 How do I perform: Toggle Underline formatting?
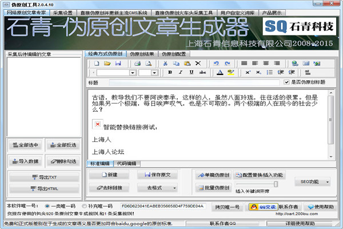click(191, 73)
